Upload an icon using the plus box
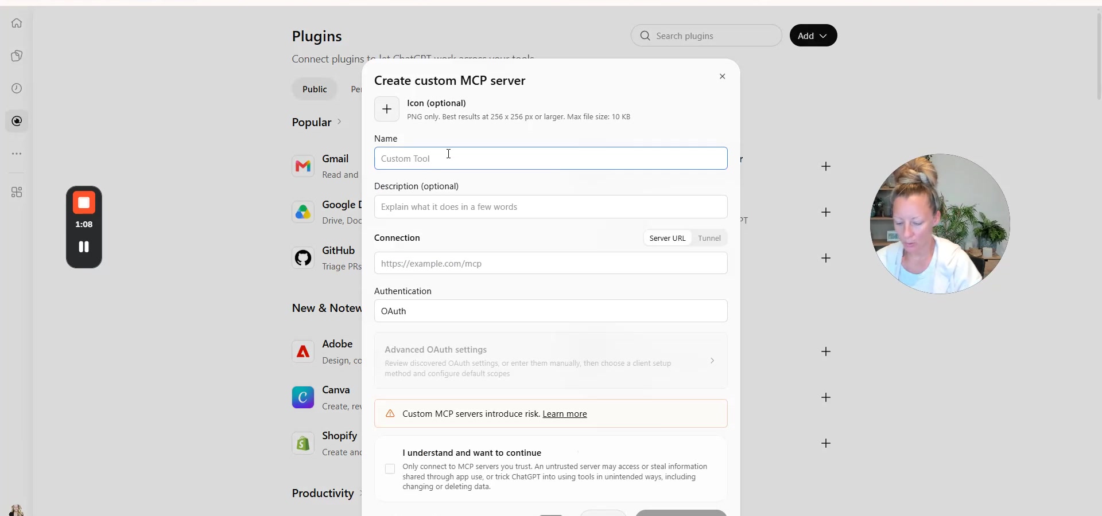1102x516 pixels. [387, 109]
